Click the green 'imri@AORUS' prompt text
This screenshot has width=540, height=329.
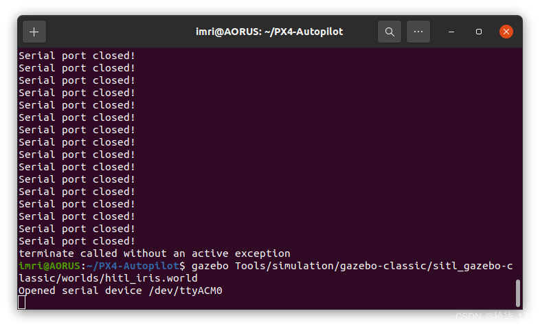49,266
